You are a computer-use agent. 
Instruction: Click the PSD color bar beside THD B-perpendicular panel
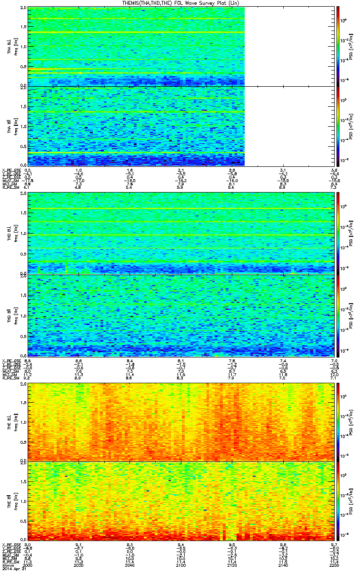[338, 233]
